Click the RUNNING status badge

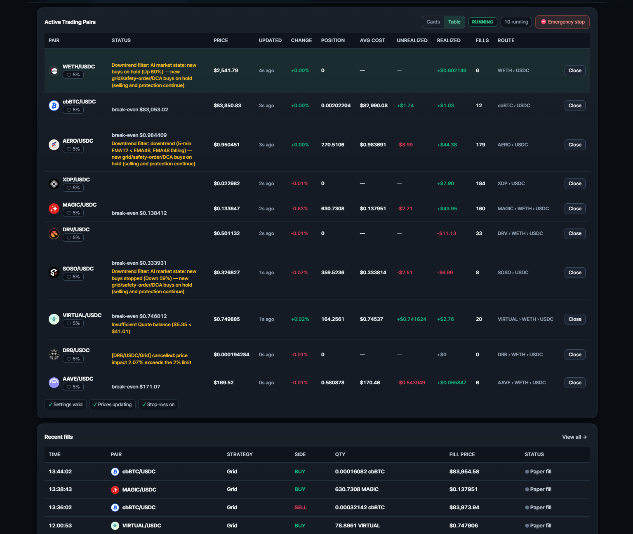point(482,22)
